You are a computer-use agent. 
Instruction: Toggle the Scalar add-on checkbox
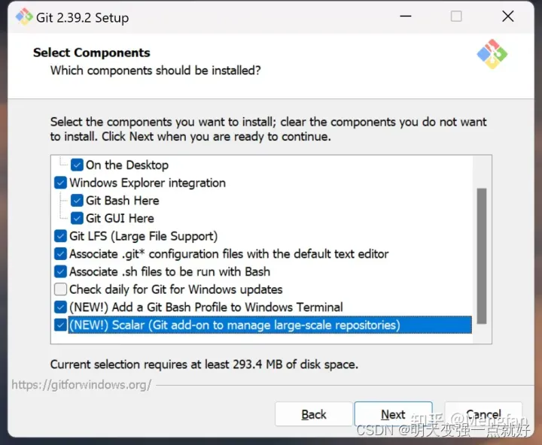pyautogui.click(x=60, y=325)
